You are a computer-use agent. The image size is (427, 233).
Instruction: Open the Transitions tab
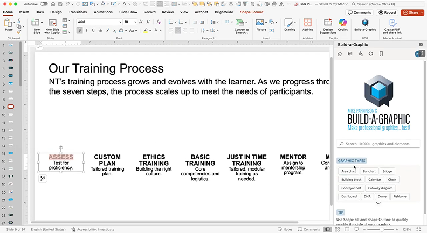tap(78, 12)
